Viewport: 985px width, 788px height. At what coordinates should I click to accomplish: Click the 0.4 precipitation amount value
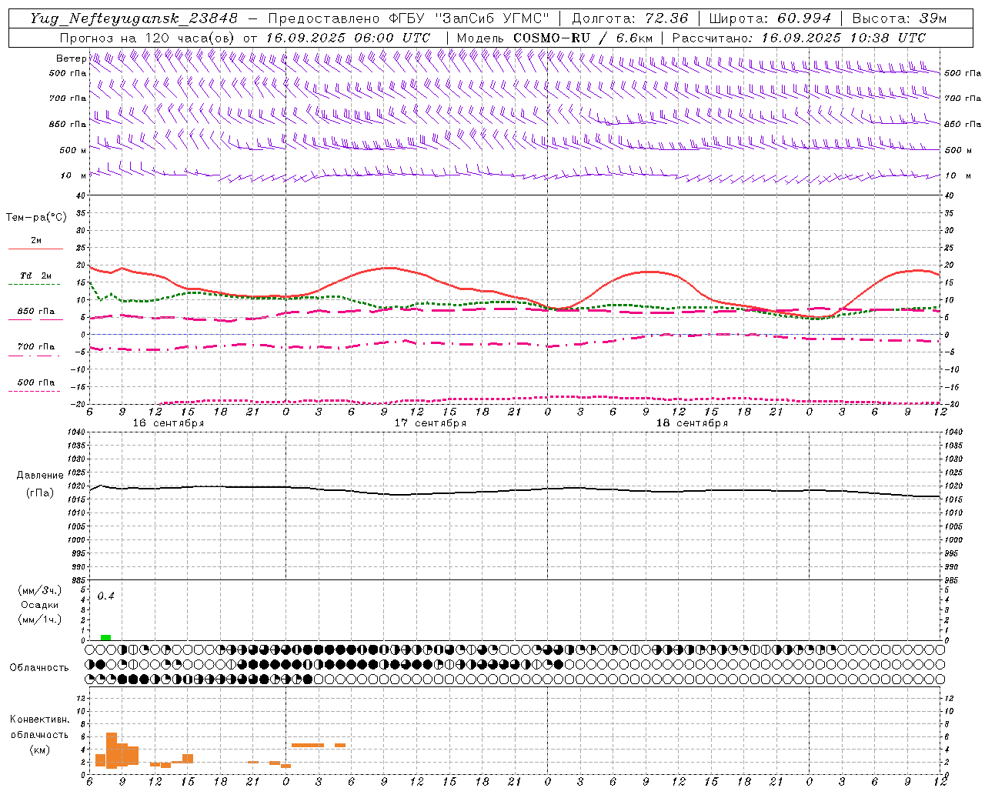[x=105, y=596]
